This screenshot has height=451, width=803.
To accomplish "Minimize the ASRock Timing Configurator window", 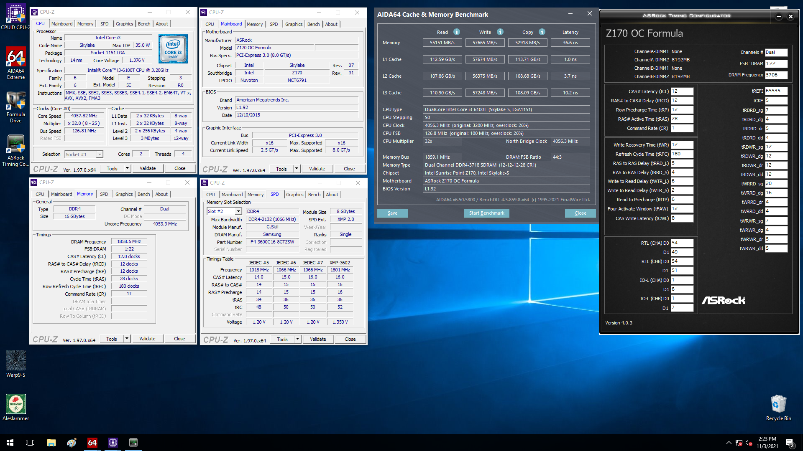I will point(779,17).
